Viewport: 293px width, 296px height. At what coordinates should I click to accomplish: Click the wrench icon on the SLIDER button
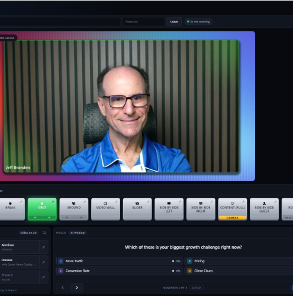[x=148, y=202]
